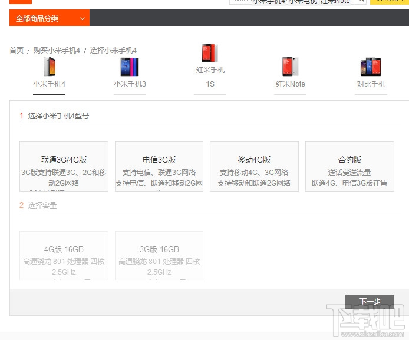
Task: Open the 对比手机 tab label
Action: (371, 84)
